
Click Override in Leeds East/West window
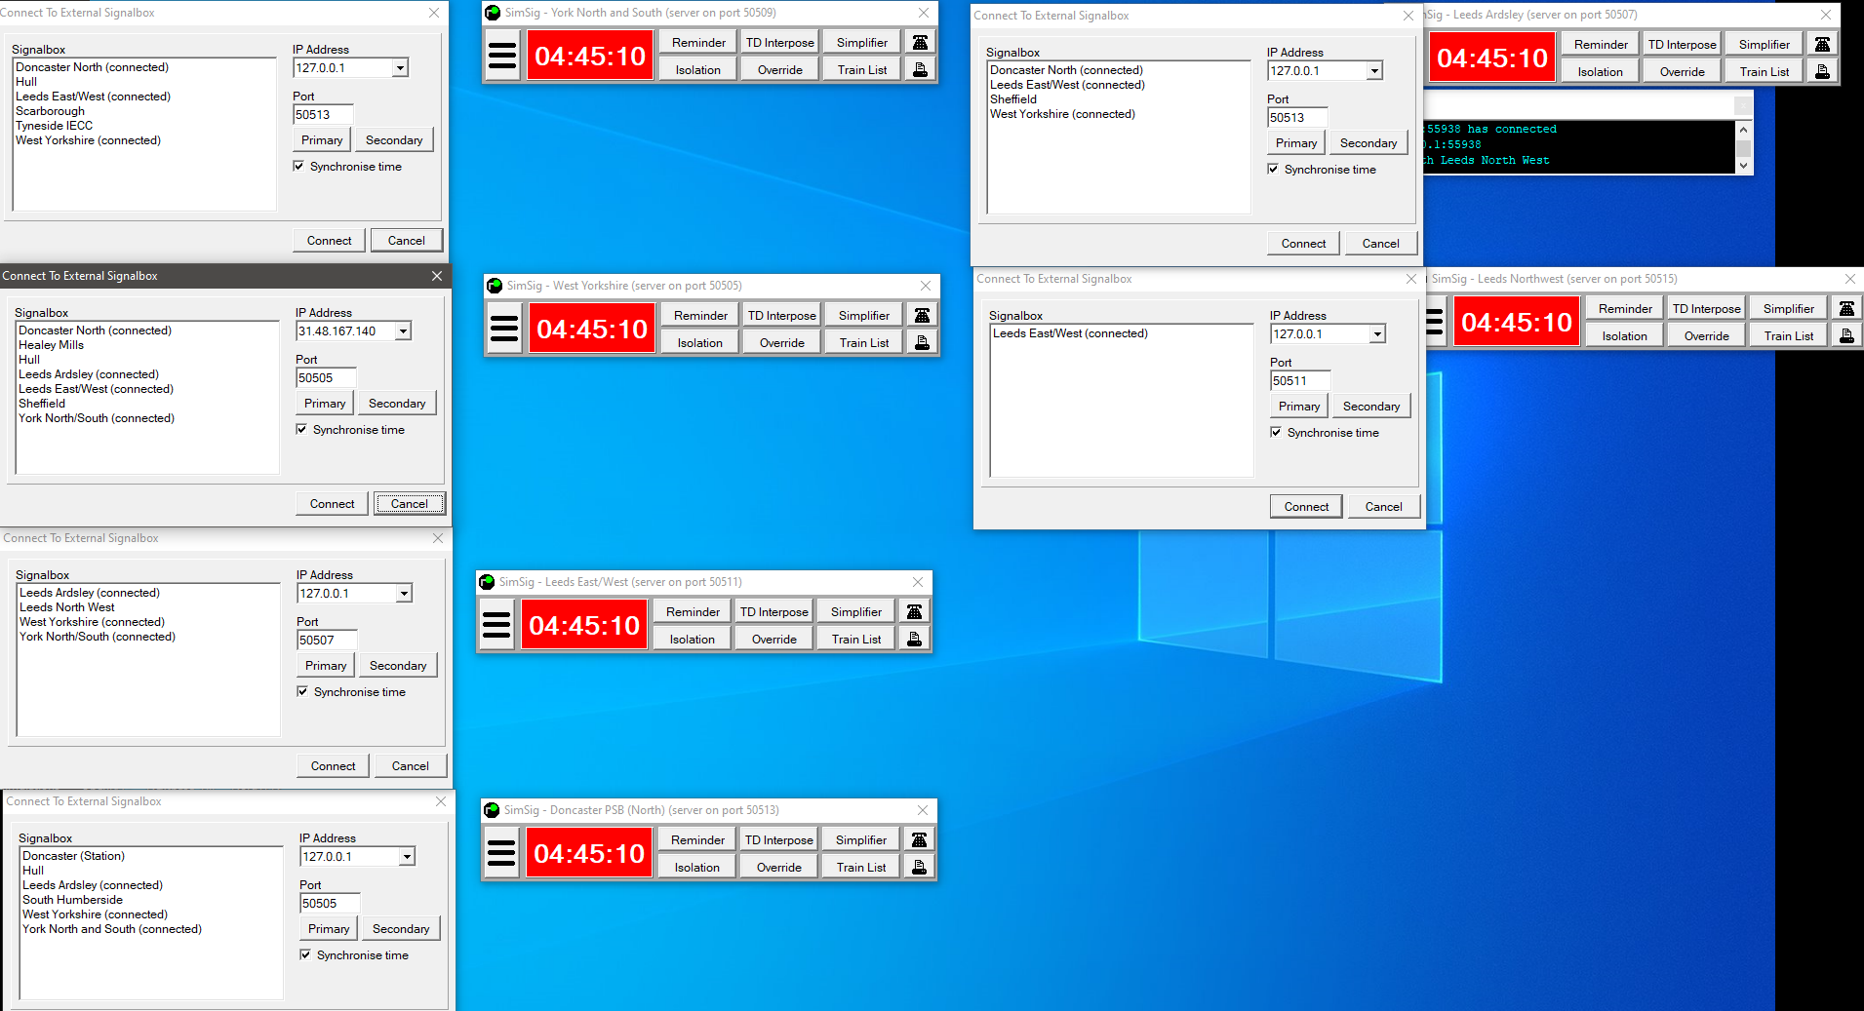774,639
